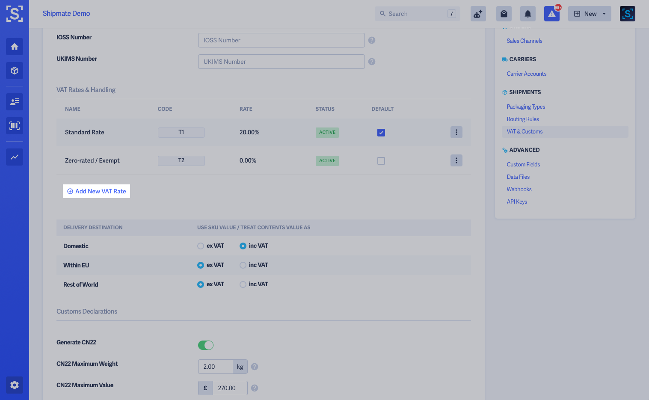Open Sales Channels settings

point(525,41)
